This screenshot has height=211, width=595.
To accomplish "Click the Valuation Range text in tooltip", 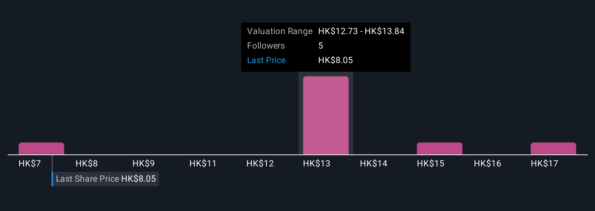I will coord(280,31).
